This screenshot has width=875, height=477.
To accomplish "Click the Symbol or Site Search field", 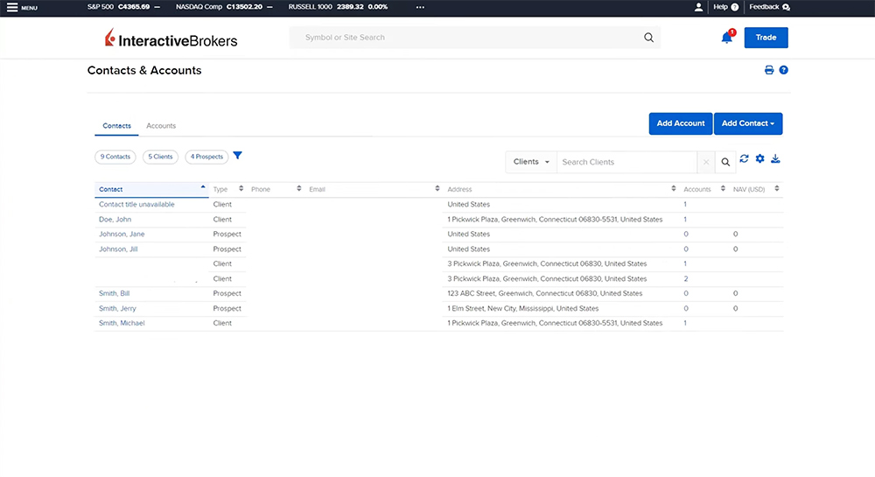I will click(472, 38).
